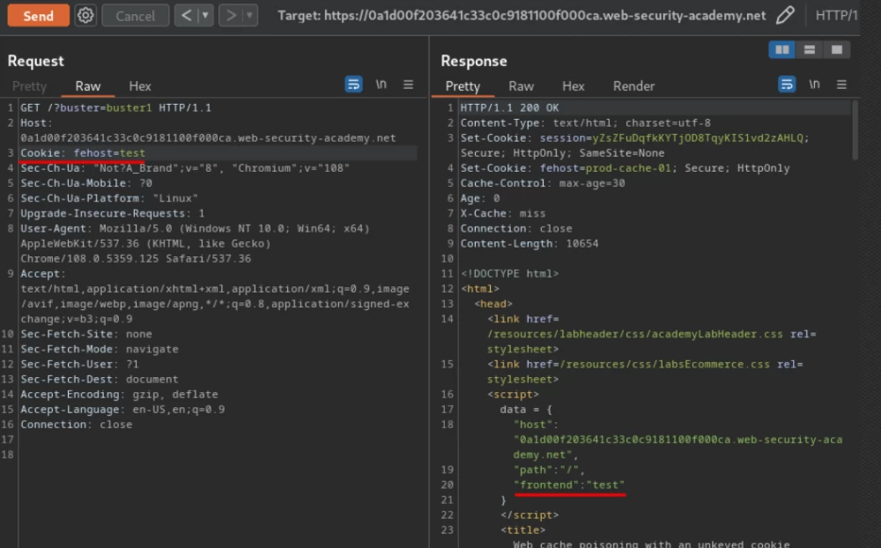Open the Response editor hamburger menu
Viewport: 881px width, 548px height.
[x=842, y=85]
